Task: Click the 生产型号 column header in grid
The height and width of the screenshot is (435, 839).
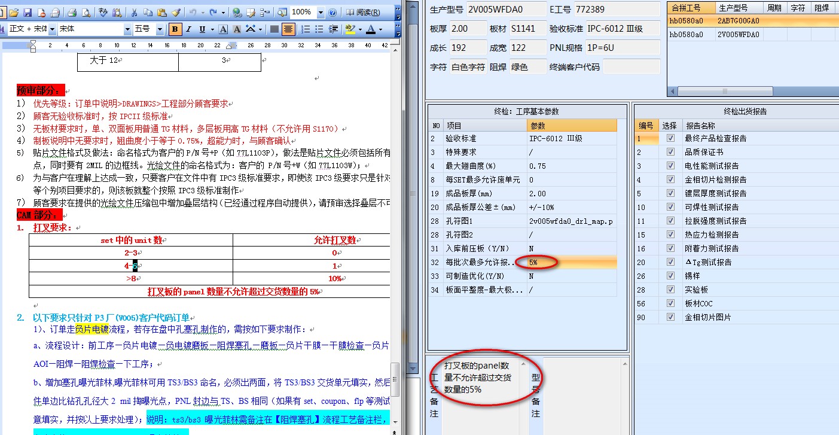Action: pos(740,7)
